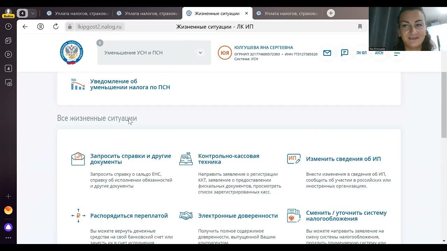The image size is (447, 251).
Task: Launch the purple Alice assistant icon
Action: [x=8, y=227]
